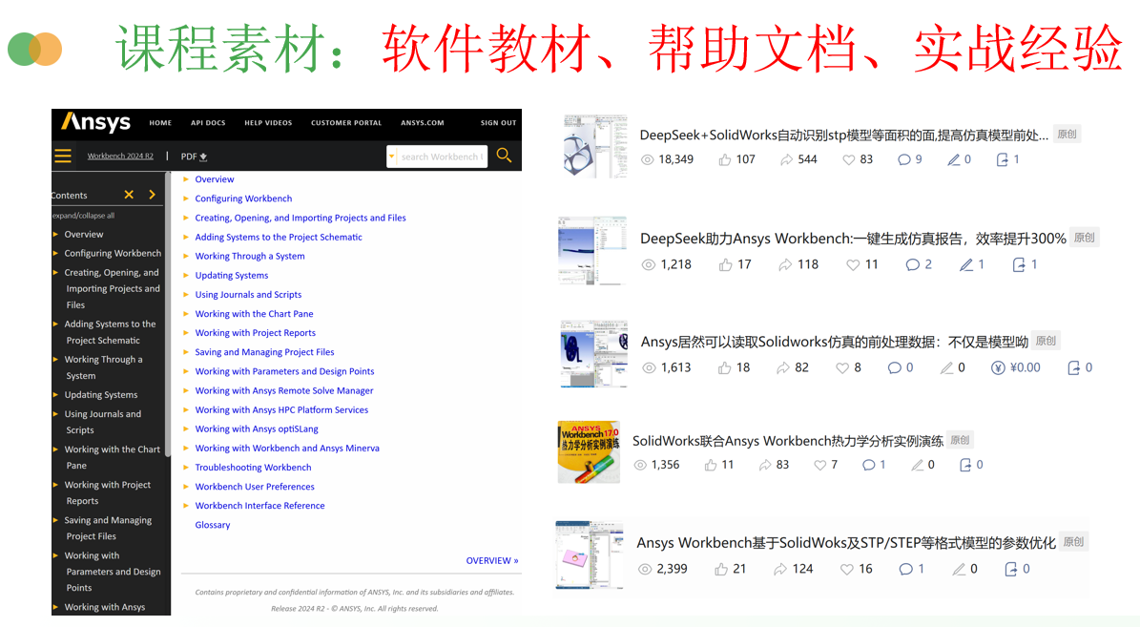The height and width of the screenshot is (627, 1140).
Task: Click OVERVIEW » next page link
Action: click(492, 561)
